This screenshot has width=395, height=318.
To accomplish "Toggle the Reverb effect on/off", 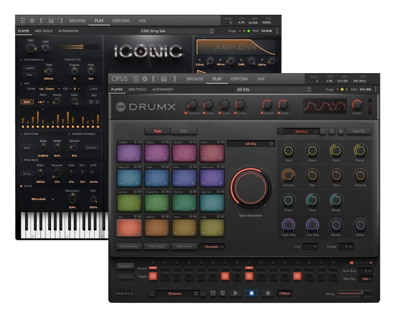I will tap(262, 113).
